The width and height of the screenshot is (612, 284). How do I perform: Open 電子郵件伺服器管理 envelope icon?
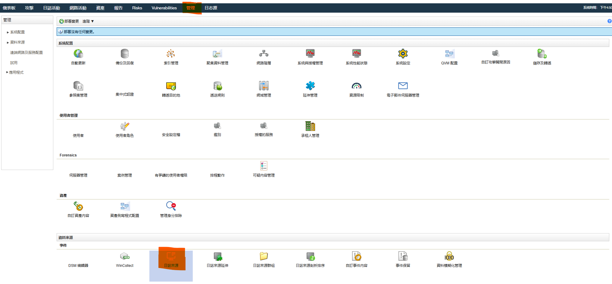[403, 86]
